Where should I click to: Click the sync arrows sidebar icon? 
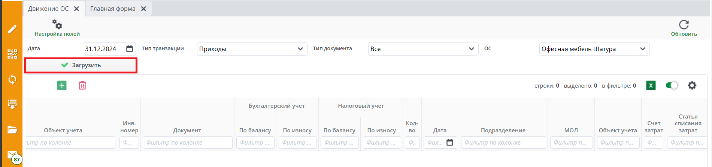[x=12, y=79]
